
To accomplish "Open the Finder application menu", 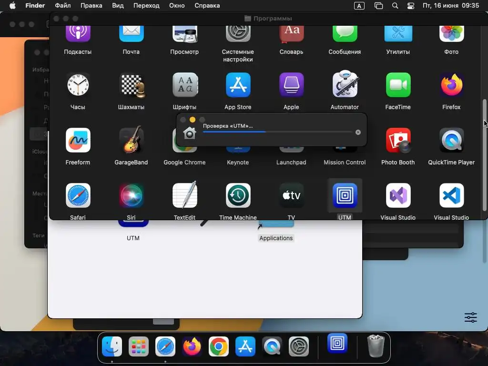I will [x=35, y=6].
